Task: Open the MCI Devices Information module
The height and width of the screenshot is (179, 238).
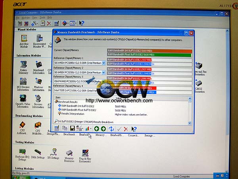Action: click(x=23, y=84)
